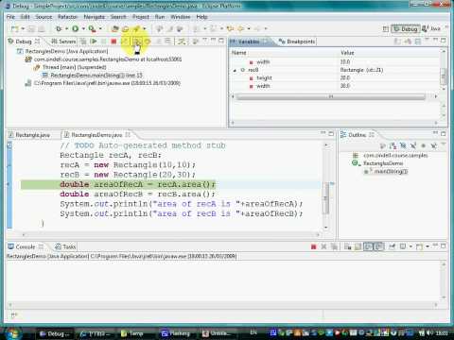This screenshot has height=340, width=454.
Task: Toggle Show Type Names in Variables view
Action: tap(397, 42)
